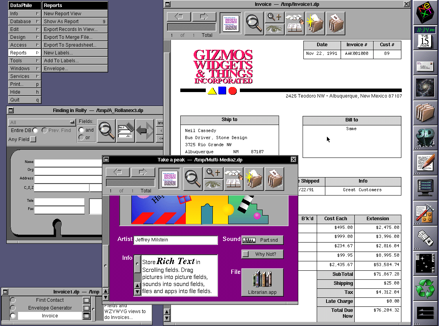Expand the Edit submenu
The height and width of the screenshot is (326, 439).
[x=25, y=29]
